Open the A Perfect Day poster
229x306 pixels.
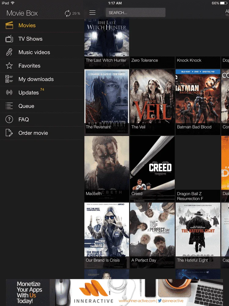point(152,235)
